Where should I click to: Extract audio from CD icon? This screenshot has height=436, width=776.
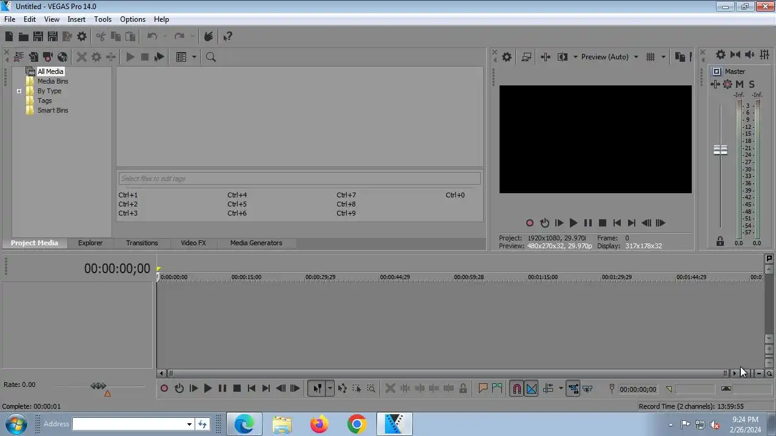click(62, 57)
